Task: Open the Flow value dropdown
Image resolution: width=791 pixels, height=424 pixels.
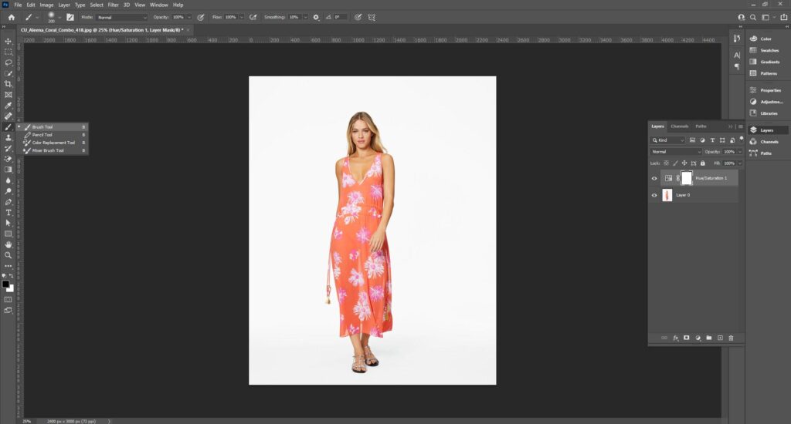Action: pyautogui.click(x=242, y=17)
